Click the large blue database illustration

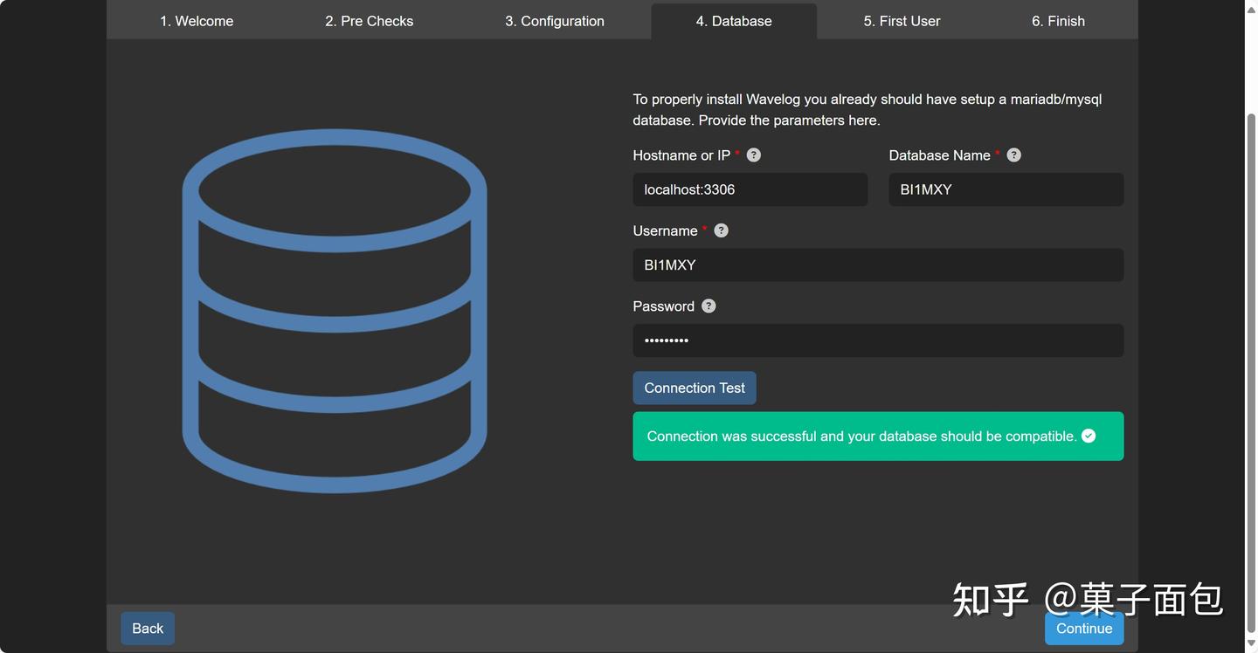coord(334,311)
